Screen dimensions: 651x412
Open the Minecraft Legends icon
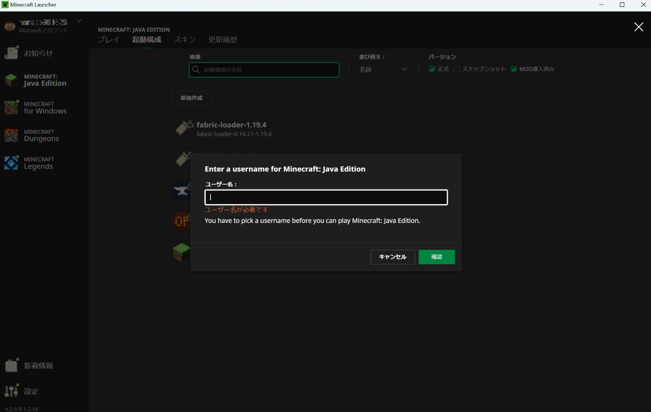[11, 163]
